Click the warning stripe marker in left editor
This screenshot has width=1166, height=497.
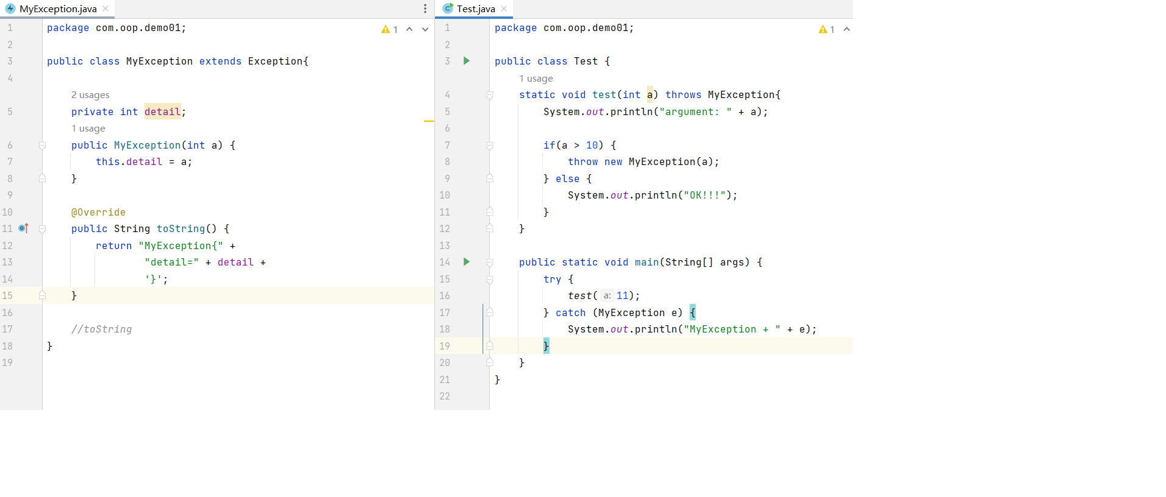tap(429, 121)
